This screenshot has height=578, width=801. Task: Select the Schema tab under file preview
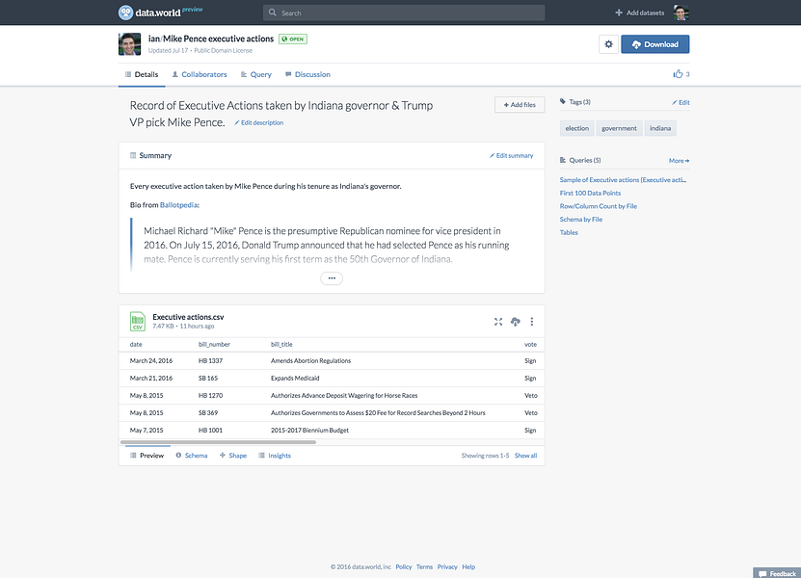pyautogui.click(x=192, y=456)
